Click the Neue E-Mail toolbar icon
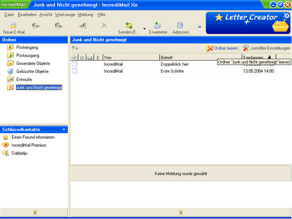292x219 pixels. coord(13,25)
